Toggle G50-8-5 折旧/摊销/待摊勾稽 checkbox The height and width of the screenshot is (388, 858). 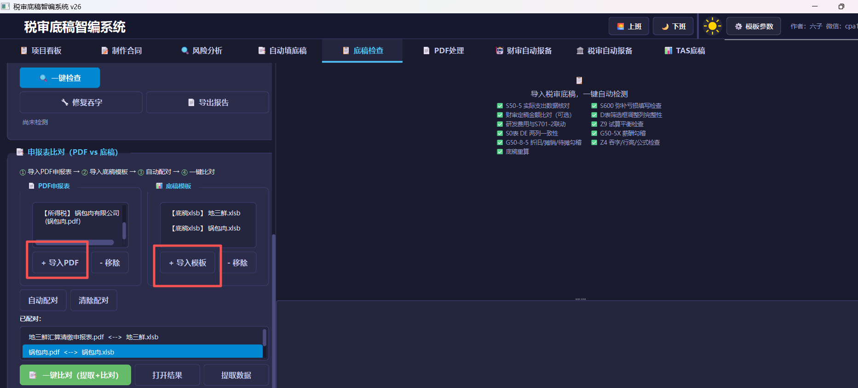500,142
